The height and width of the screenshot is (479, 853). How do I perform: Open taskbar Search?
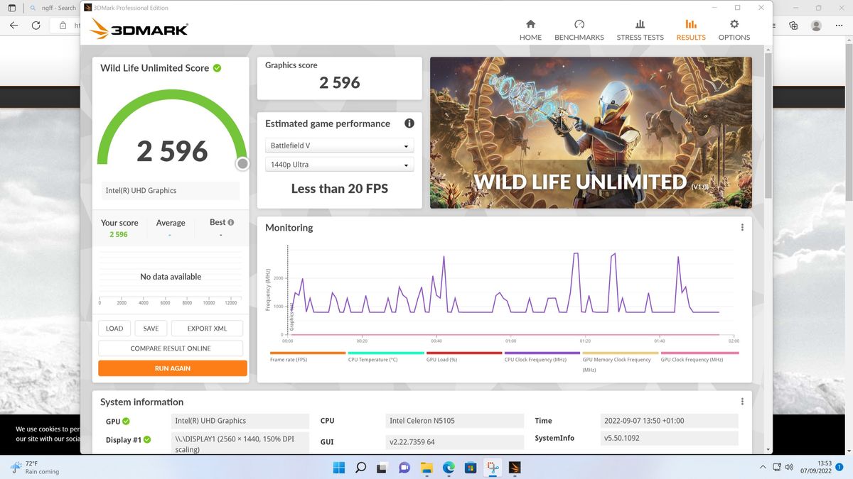[x=360, y=467]
